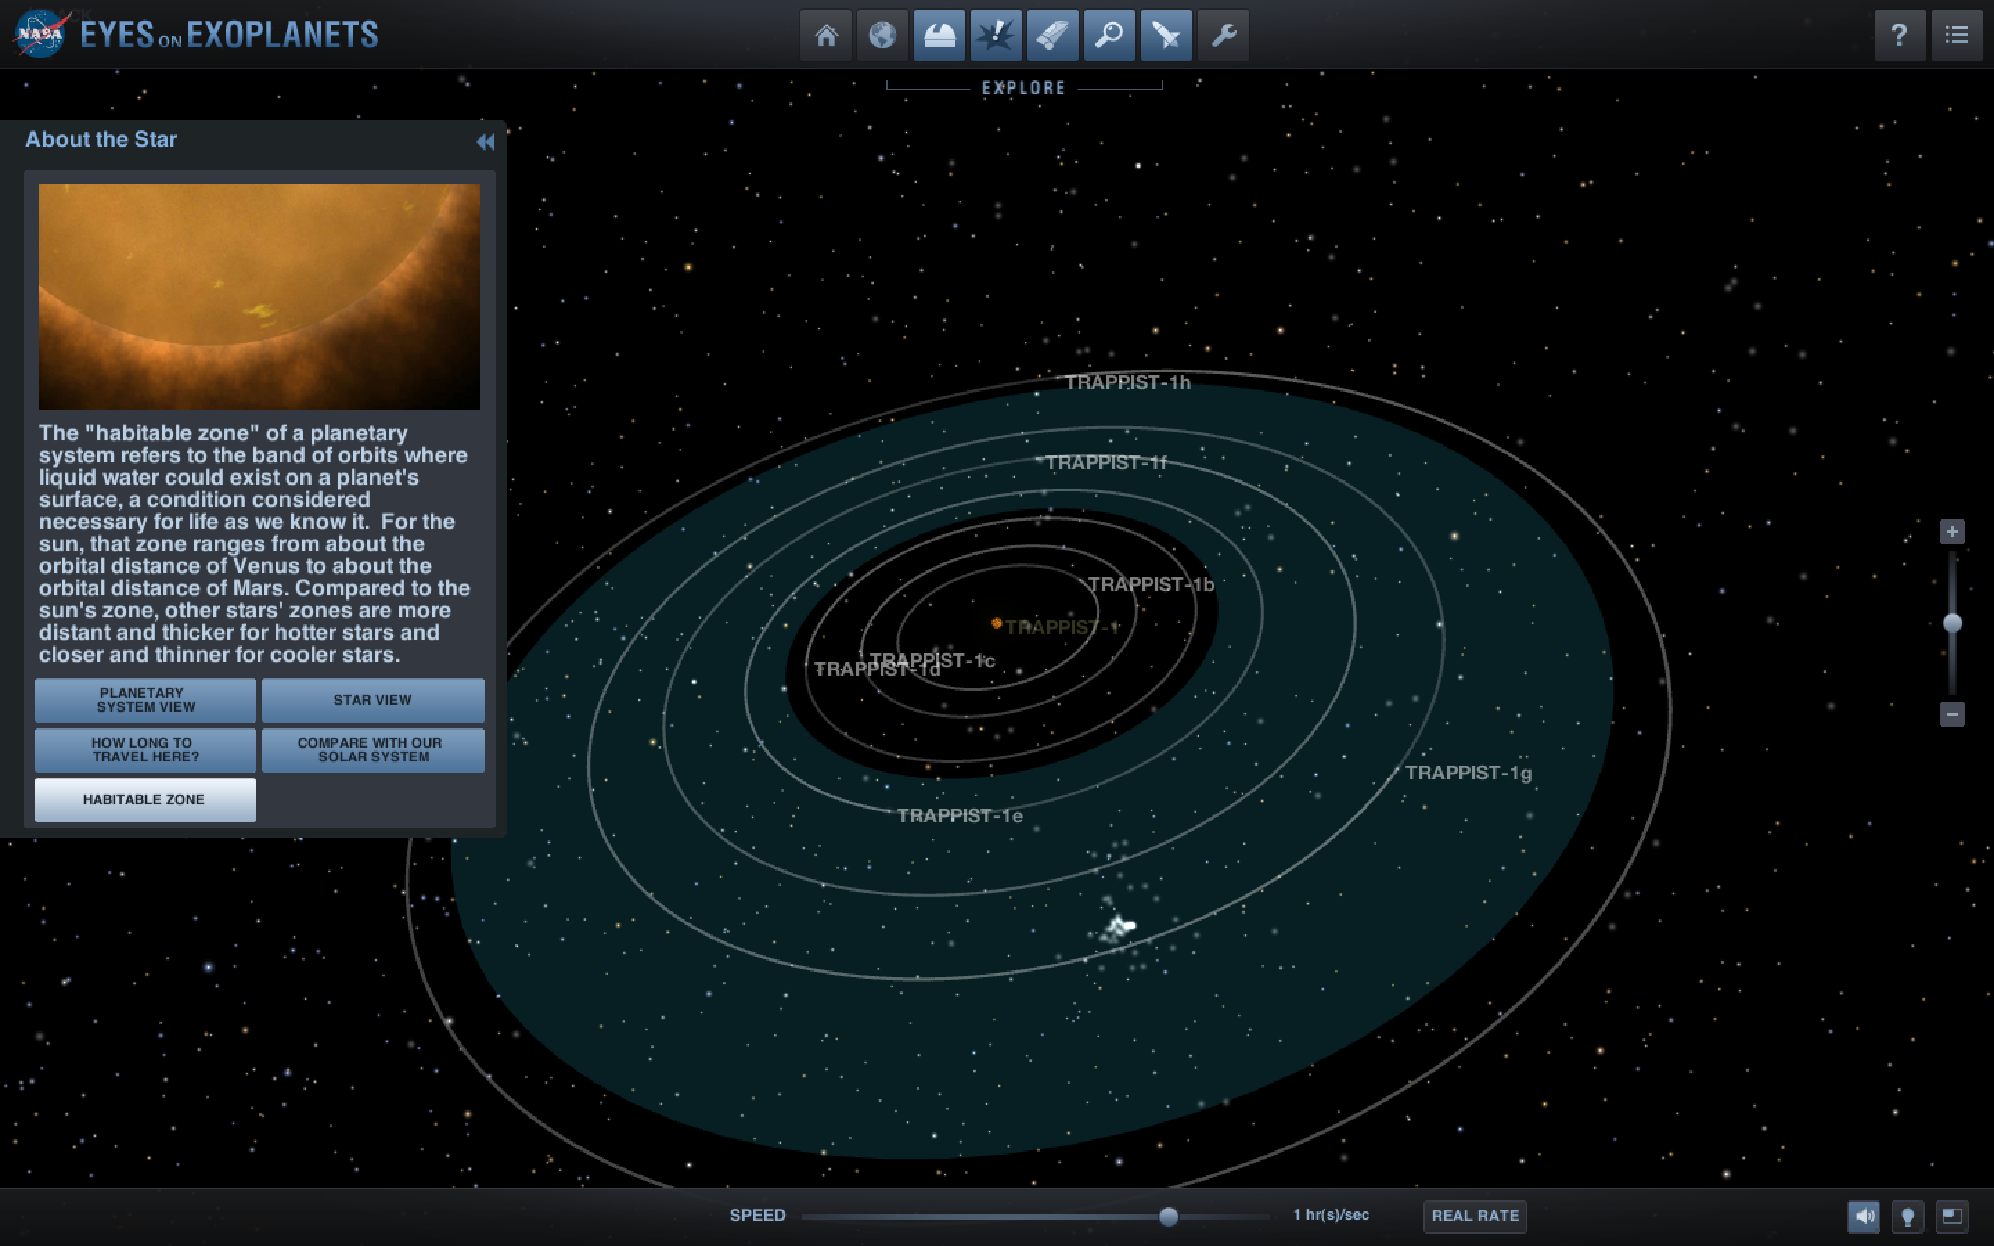
Task: Click the zoom out minus button
Action: [x=1951, y=714]
